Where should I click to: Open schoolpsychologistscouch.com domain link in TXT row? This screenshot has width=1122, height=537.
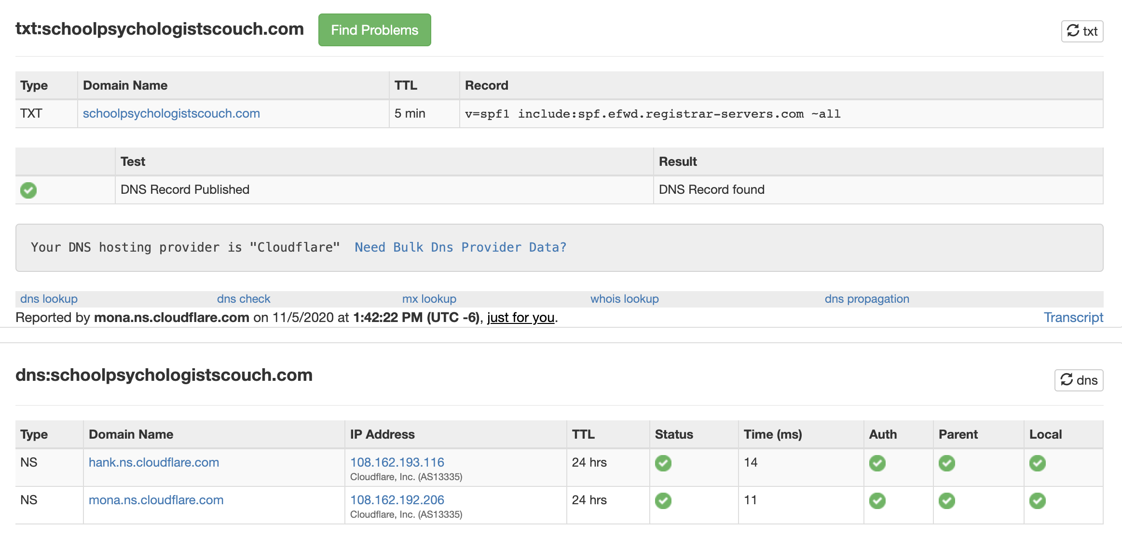(x=171, y=113)
